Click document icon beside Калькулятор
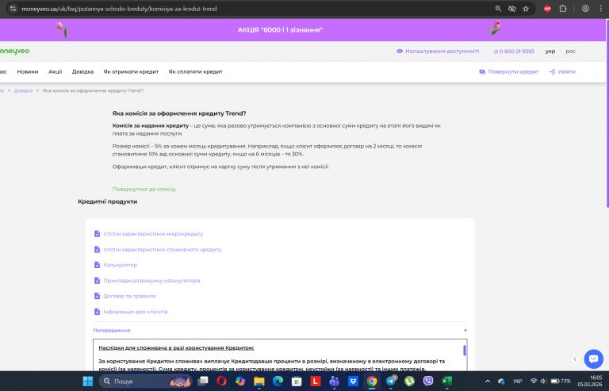This screenshot has height=391, width=609. tap(97, 265)
